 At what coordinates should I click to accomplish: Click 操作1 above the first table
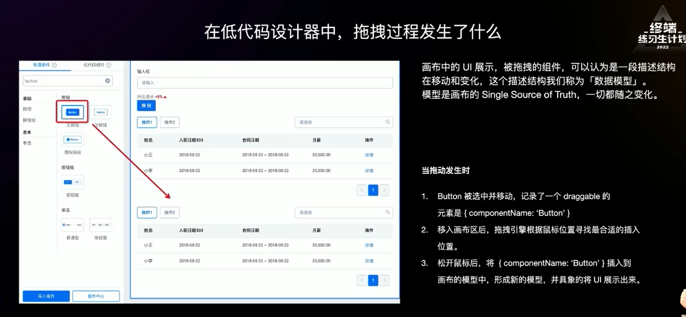coord(147,123)
